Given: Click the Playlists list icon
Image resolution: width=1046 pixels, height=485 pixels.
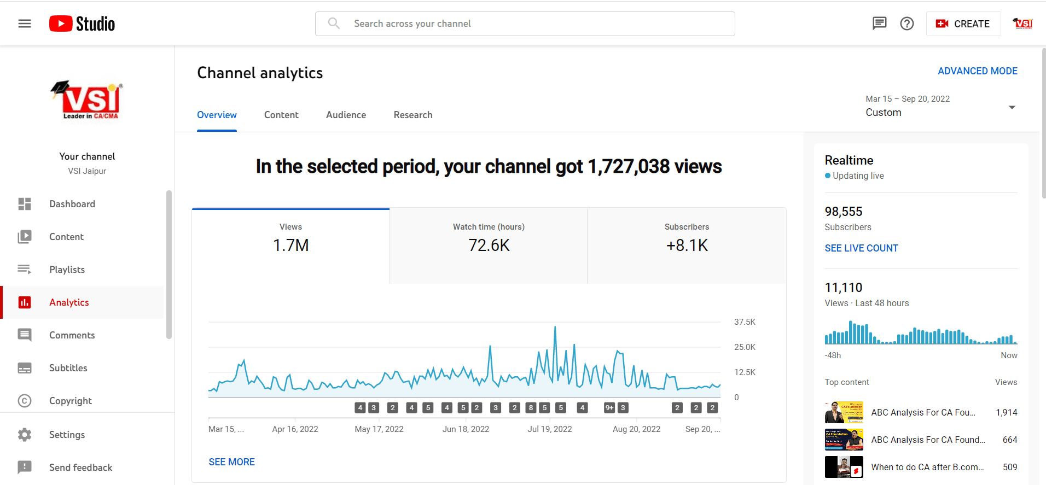Looking at the screenshot, I should 25,269.
